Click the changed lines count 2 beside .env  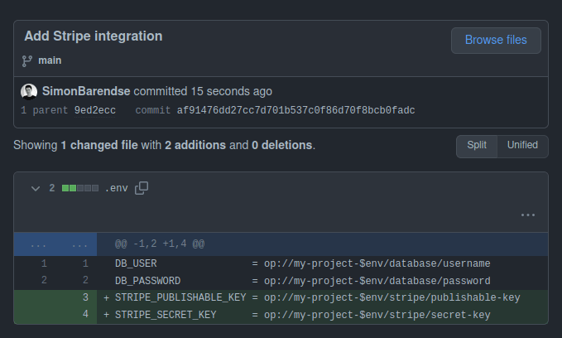52,188
